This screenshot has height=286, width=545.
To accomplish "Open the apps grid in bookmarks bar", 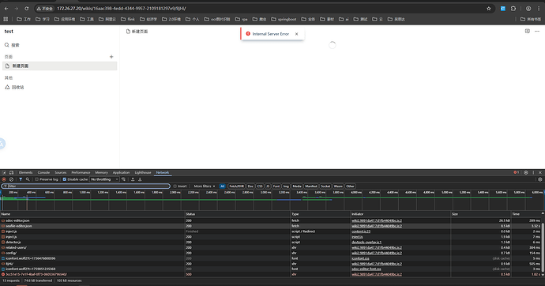I will coord(6,19).
